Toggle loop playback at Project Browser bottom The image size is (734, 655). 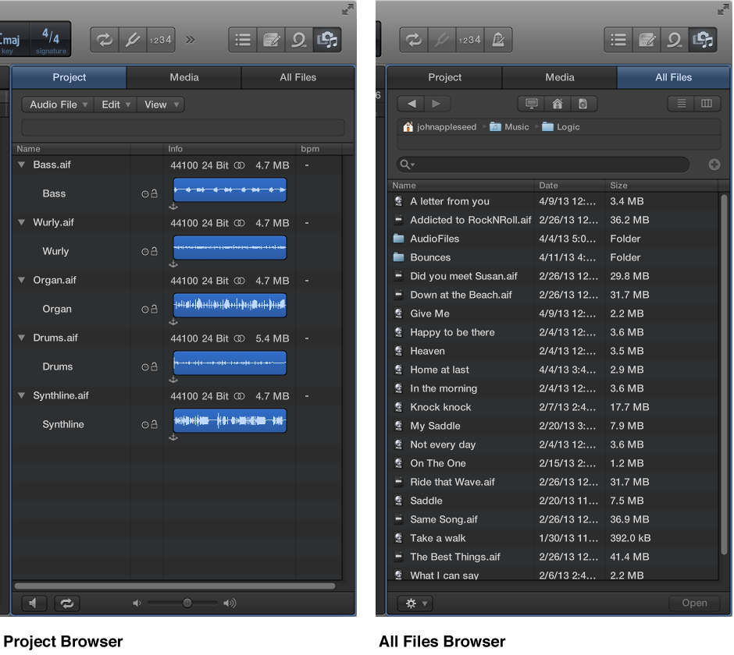66,603
